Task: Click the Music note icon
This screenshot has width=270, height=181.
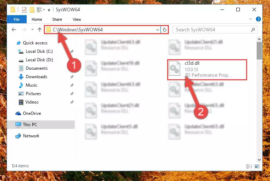Action: (x=21, y=85)
